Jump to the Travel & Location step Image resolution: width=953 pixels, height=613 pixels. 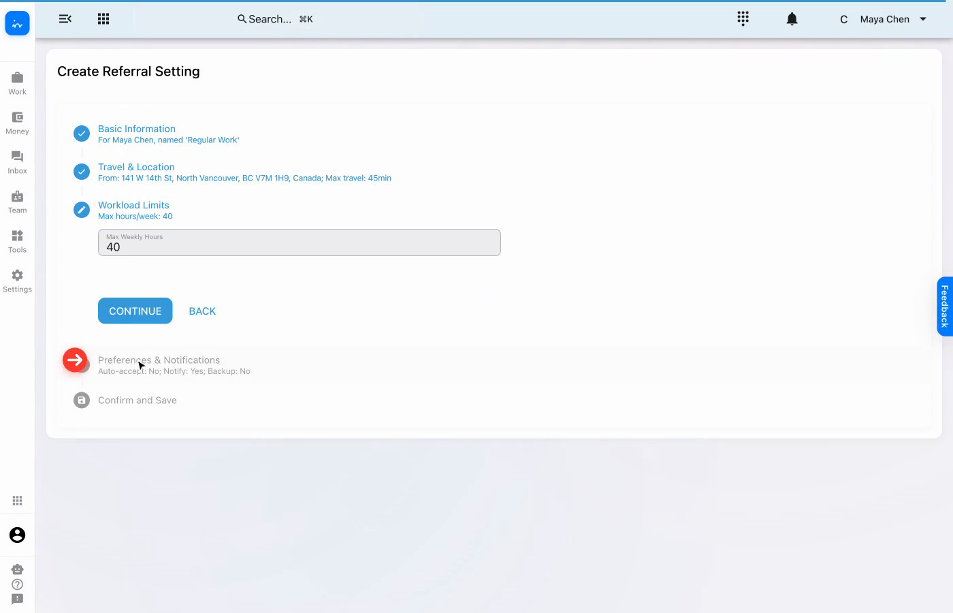tap(136, 167)
